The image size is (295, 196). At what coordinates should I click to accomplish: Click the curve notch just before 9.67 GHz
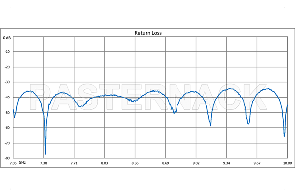click(x=249, y=123)
